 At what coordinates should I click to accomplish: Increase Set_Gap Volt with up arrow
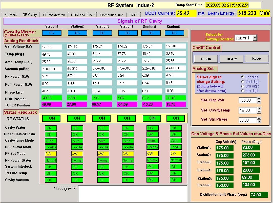259,98
